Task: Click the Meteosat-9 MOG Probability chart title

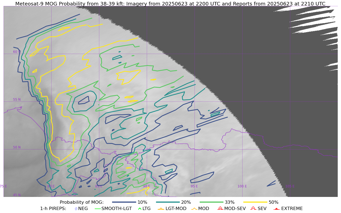Action: pyautogui.click(x=170, y=4)
